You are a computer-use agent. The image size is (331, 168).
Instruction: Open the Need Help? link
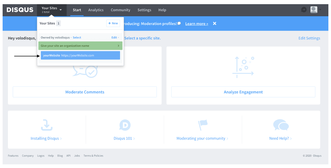(x=280, y=139)
